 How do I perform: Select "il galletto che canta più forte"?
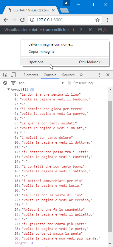click(54, 224)
